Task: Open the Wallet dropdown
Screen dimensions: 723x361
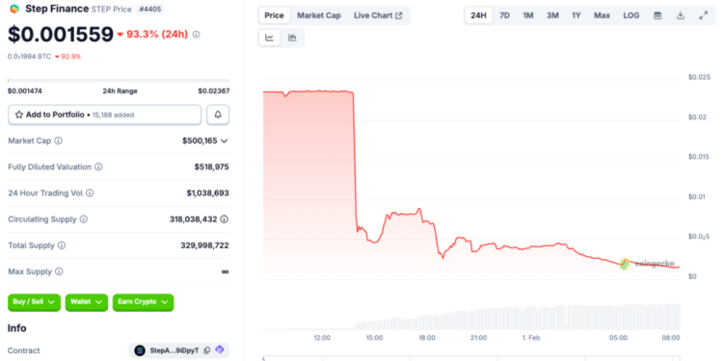Action: point(86,302)
